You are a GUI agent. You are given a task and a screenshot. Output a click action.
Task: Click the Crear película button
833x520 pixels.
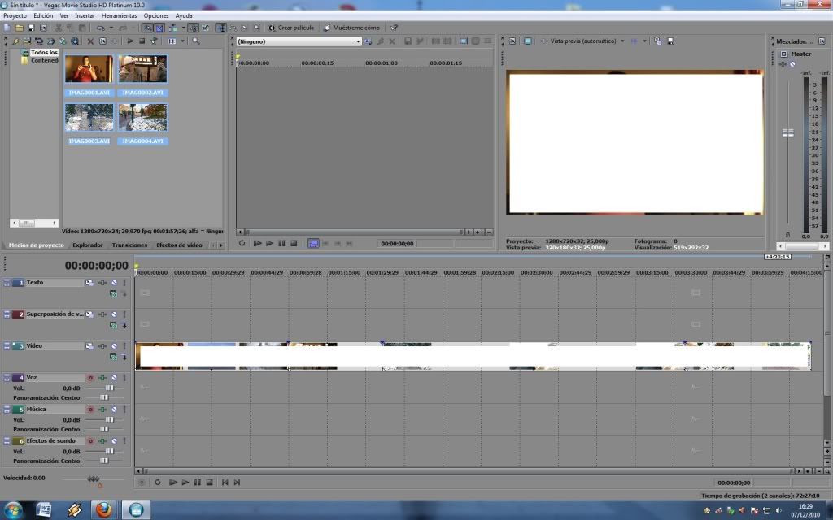click(x=291, y=28)
